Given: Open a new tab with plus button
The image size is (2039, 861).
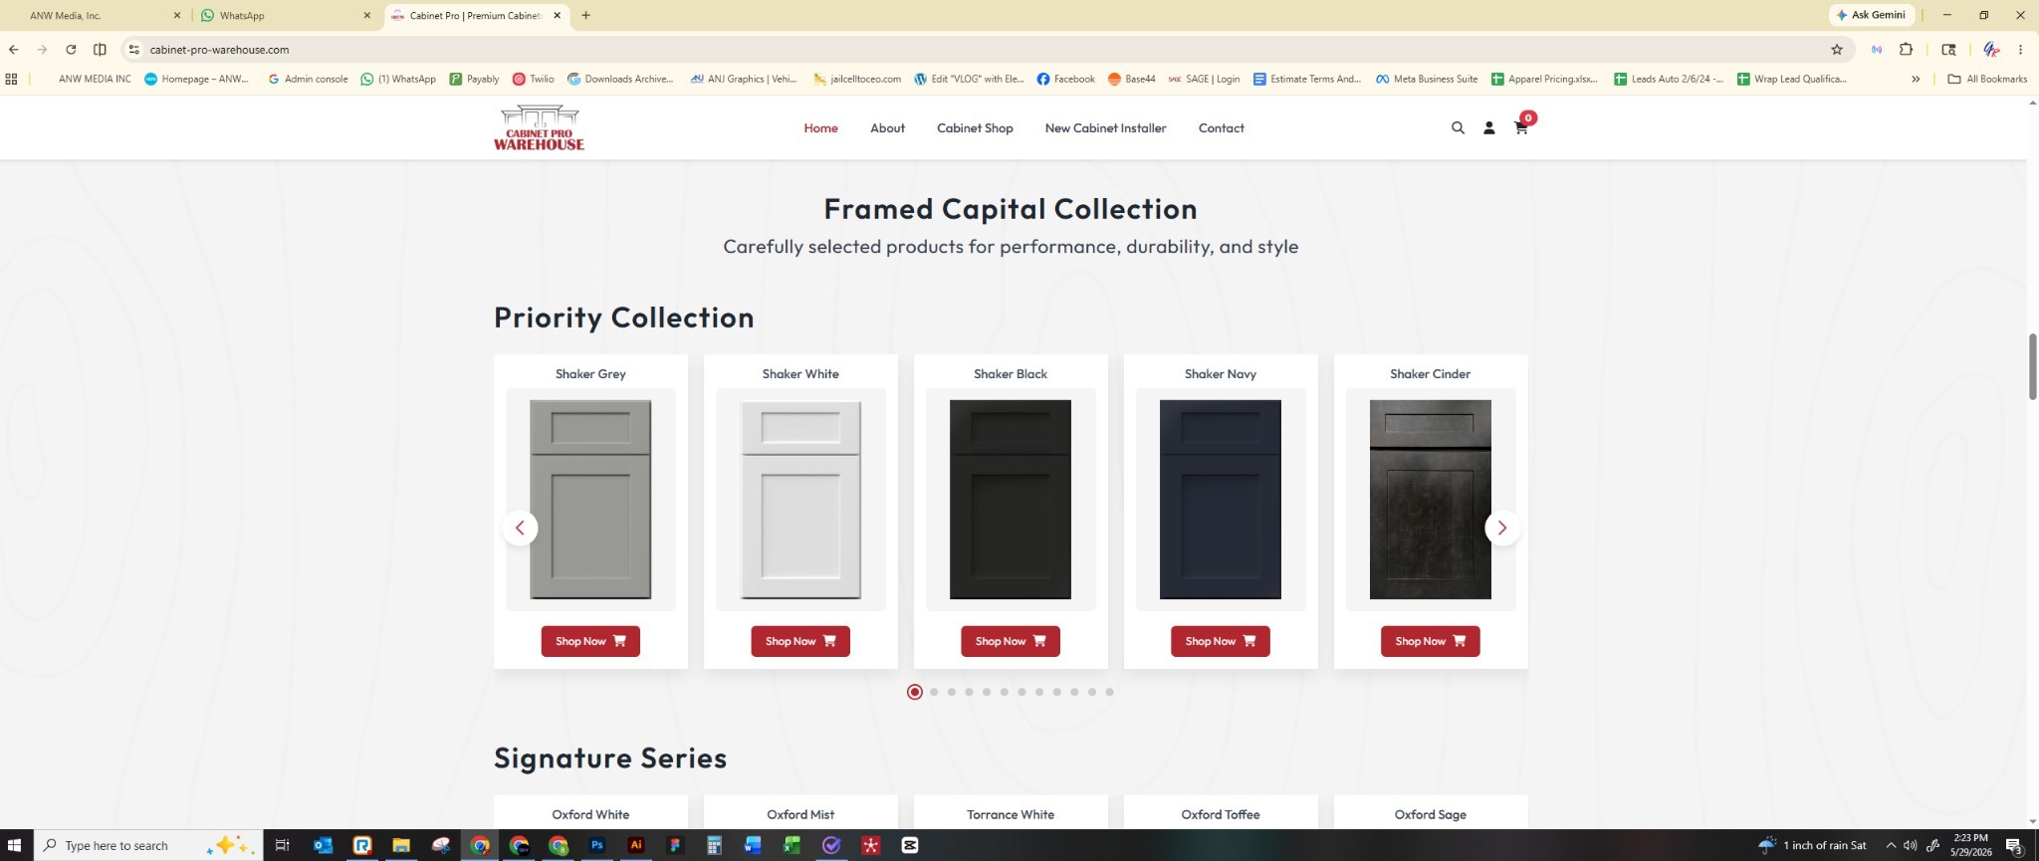Looking at the screenshot, I should (x=585, y=15).
